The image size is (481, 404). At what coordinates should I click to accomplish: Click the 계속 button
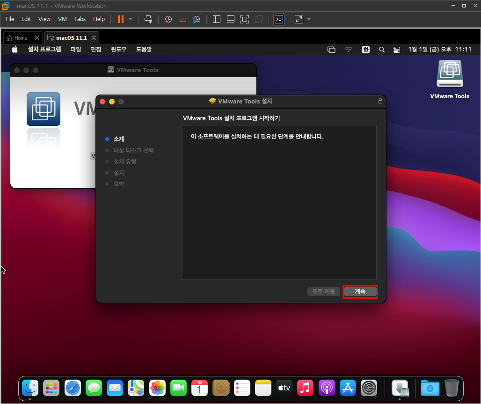click(360, 291)
